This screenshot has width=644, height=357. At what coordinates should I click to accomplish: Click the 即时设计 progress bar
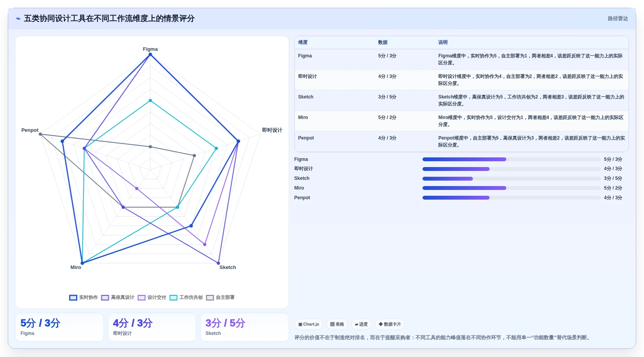(x=511, y=169)
